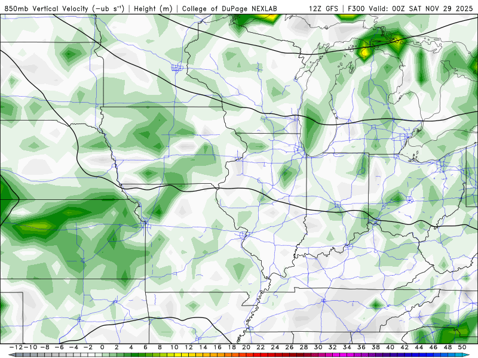Viewport: 478px width, 358px height.
Task: Click the 'F300' forecast hour label
Action: click(x=356, y=9)
